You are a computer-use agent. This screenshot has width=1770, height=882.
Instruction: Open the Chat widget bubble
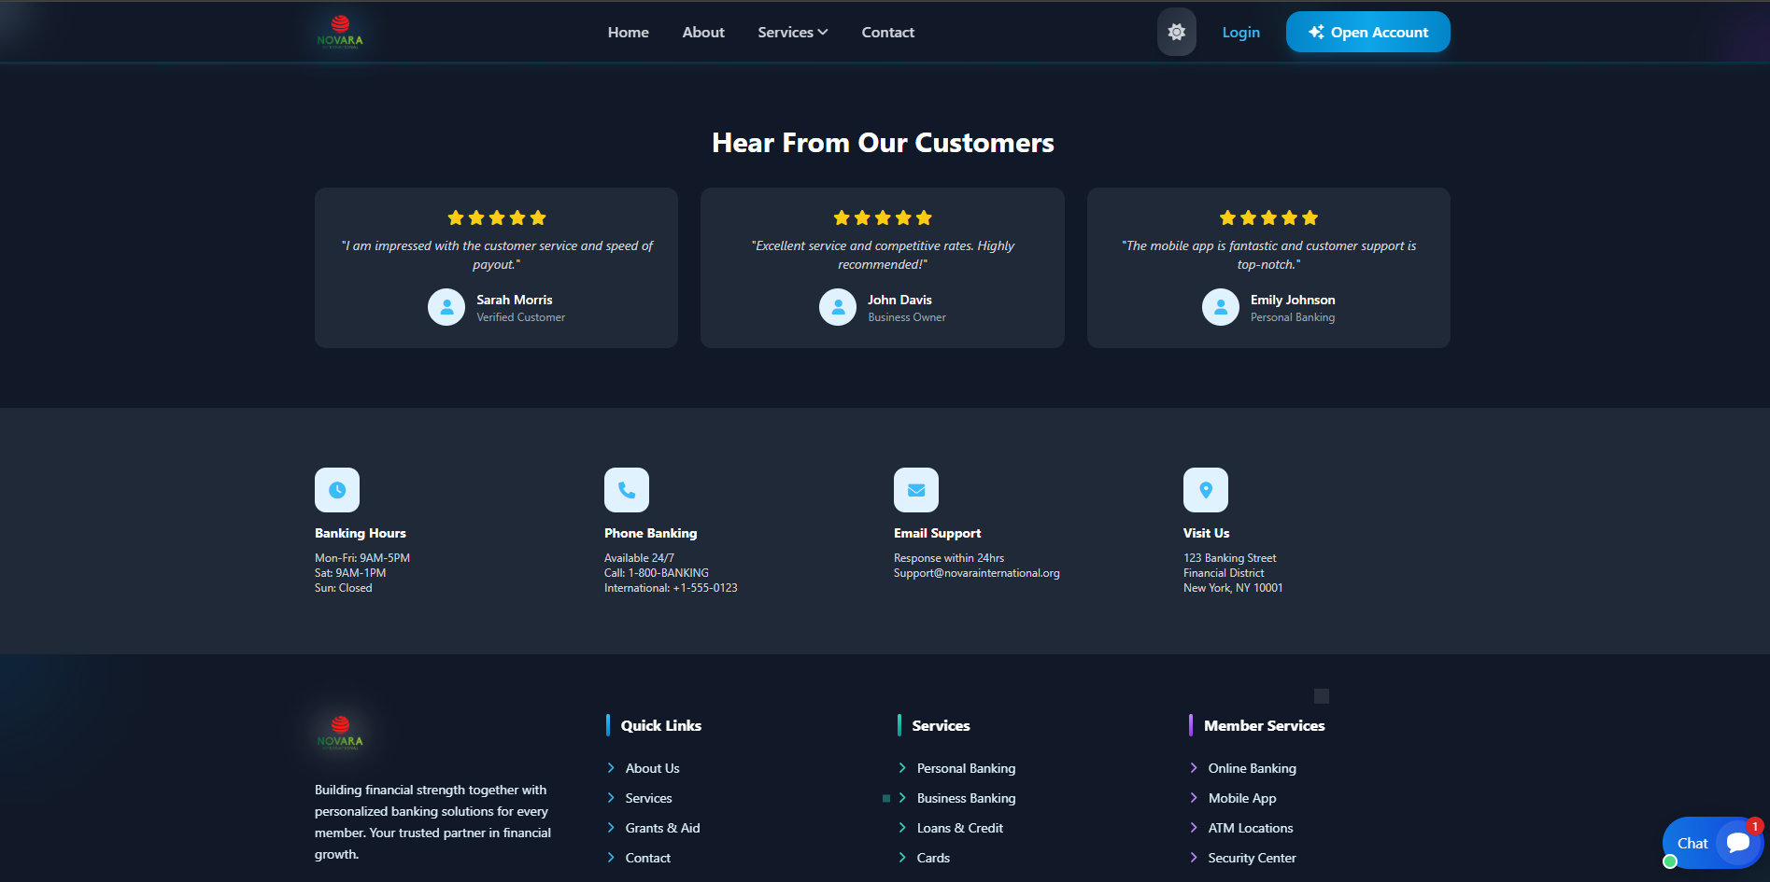point(1711,843)
